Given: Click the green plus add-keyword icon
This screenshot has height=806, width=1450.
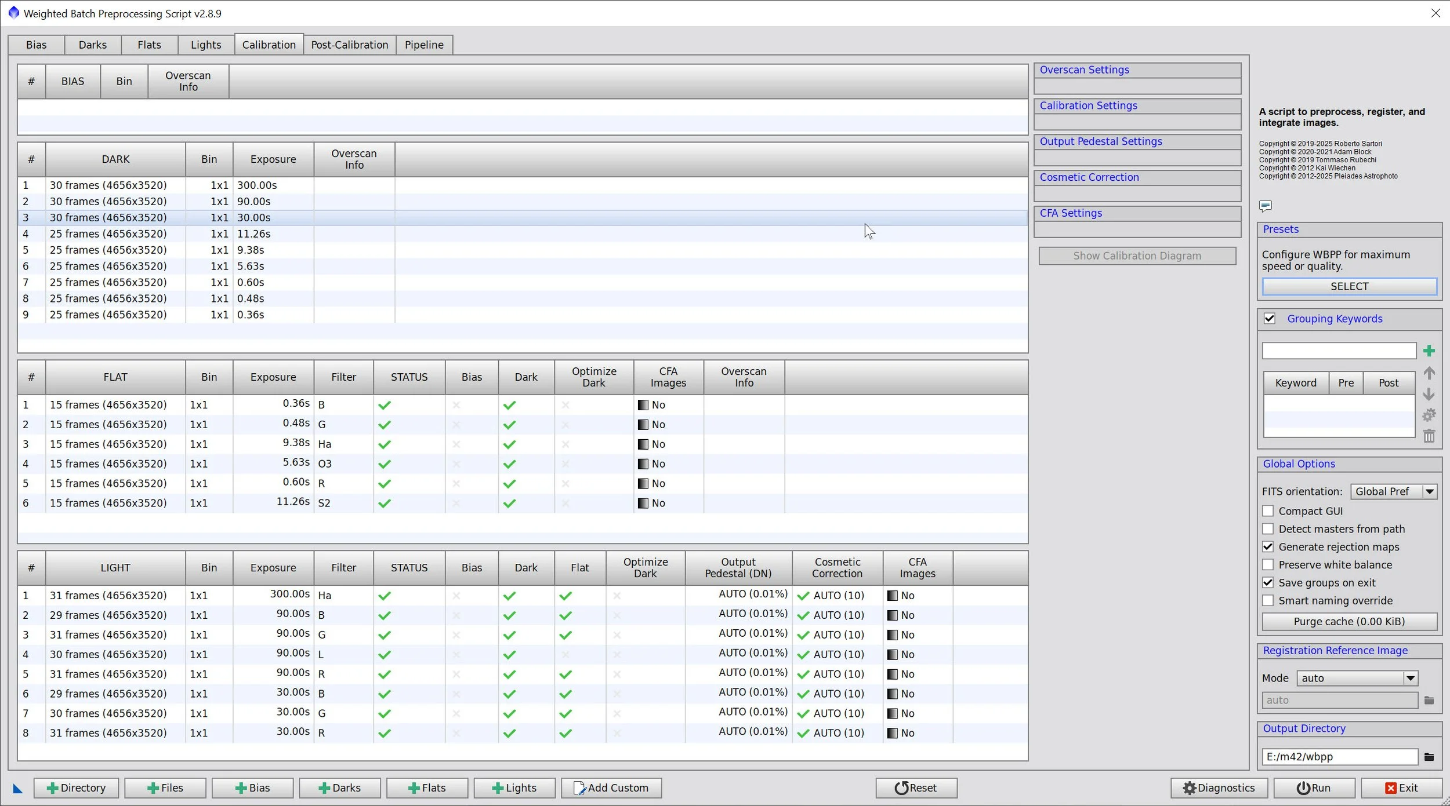Looking at the screenshot, I should tap(1429, 351).
